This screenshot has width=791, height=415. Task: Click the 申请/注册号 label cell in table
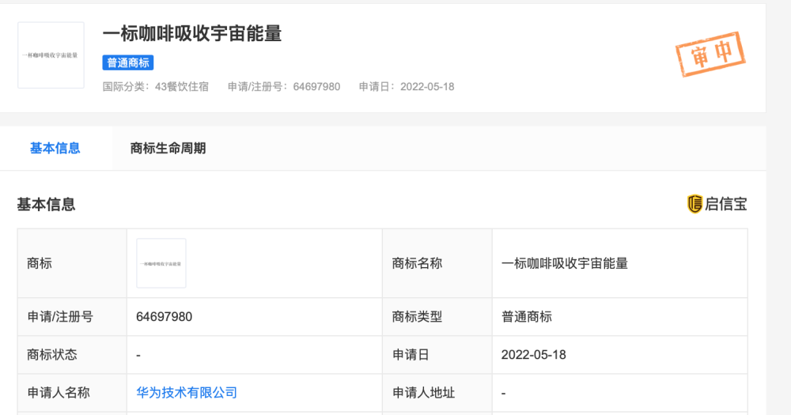(x=72, y=317)
